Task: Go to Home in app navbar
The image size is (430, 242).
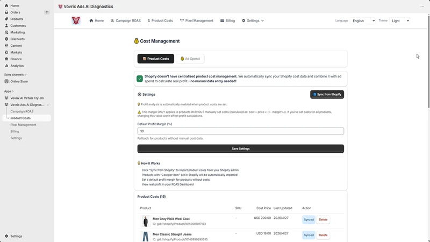Action: [x=97, y=20]
